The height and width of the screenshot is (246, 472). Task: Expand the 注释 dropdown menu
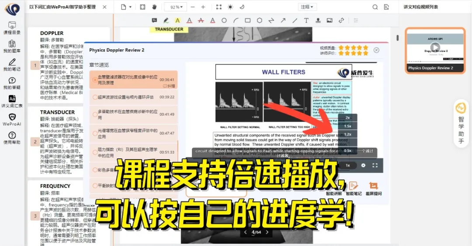point(307,7)
